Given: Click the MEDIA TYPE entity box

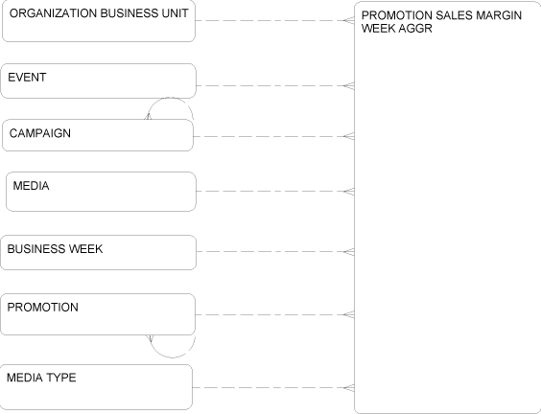Looking at the screenshot, I should click(96, 387).
